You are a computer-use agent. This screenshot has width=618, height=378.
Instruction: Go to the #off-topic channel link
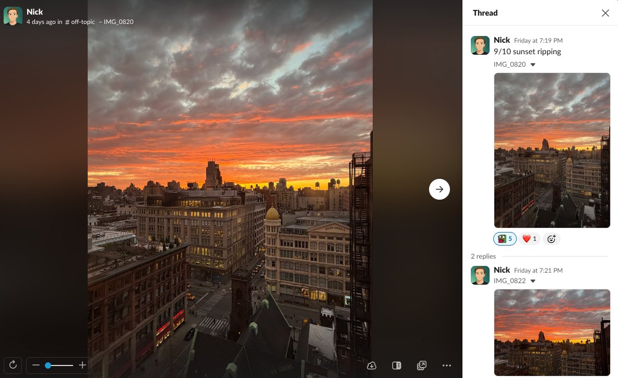[x=80, y=22]
